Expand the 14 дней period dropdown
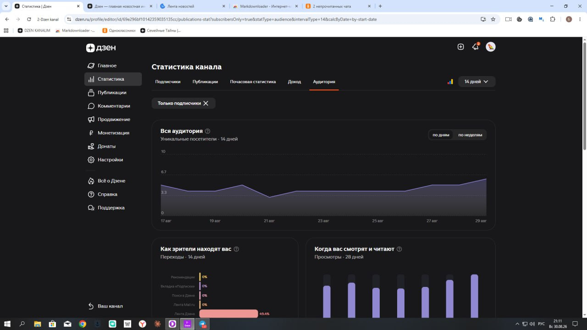Image resolution: width=587 pixels, height=330 pixels. pyautogui.click(x=476, y=82)
